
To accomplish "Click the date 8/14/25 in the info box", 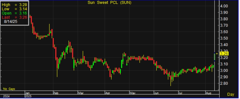I will pos(11,22).
